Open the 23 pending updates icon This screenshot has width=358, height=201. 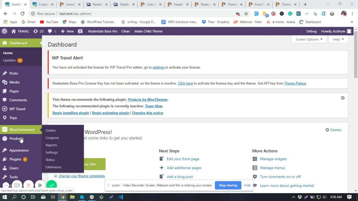point(38,31)
